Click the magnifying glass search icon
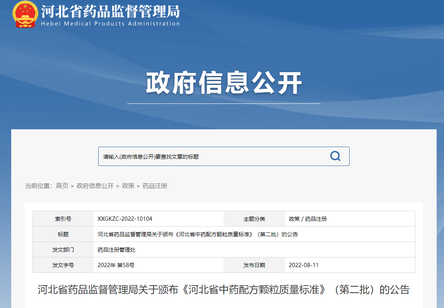Screen dimensions: 444x308 tap(335, 156)
